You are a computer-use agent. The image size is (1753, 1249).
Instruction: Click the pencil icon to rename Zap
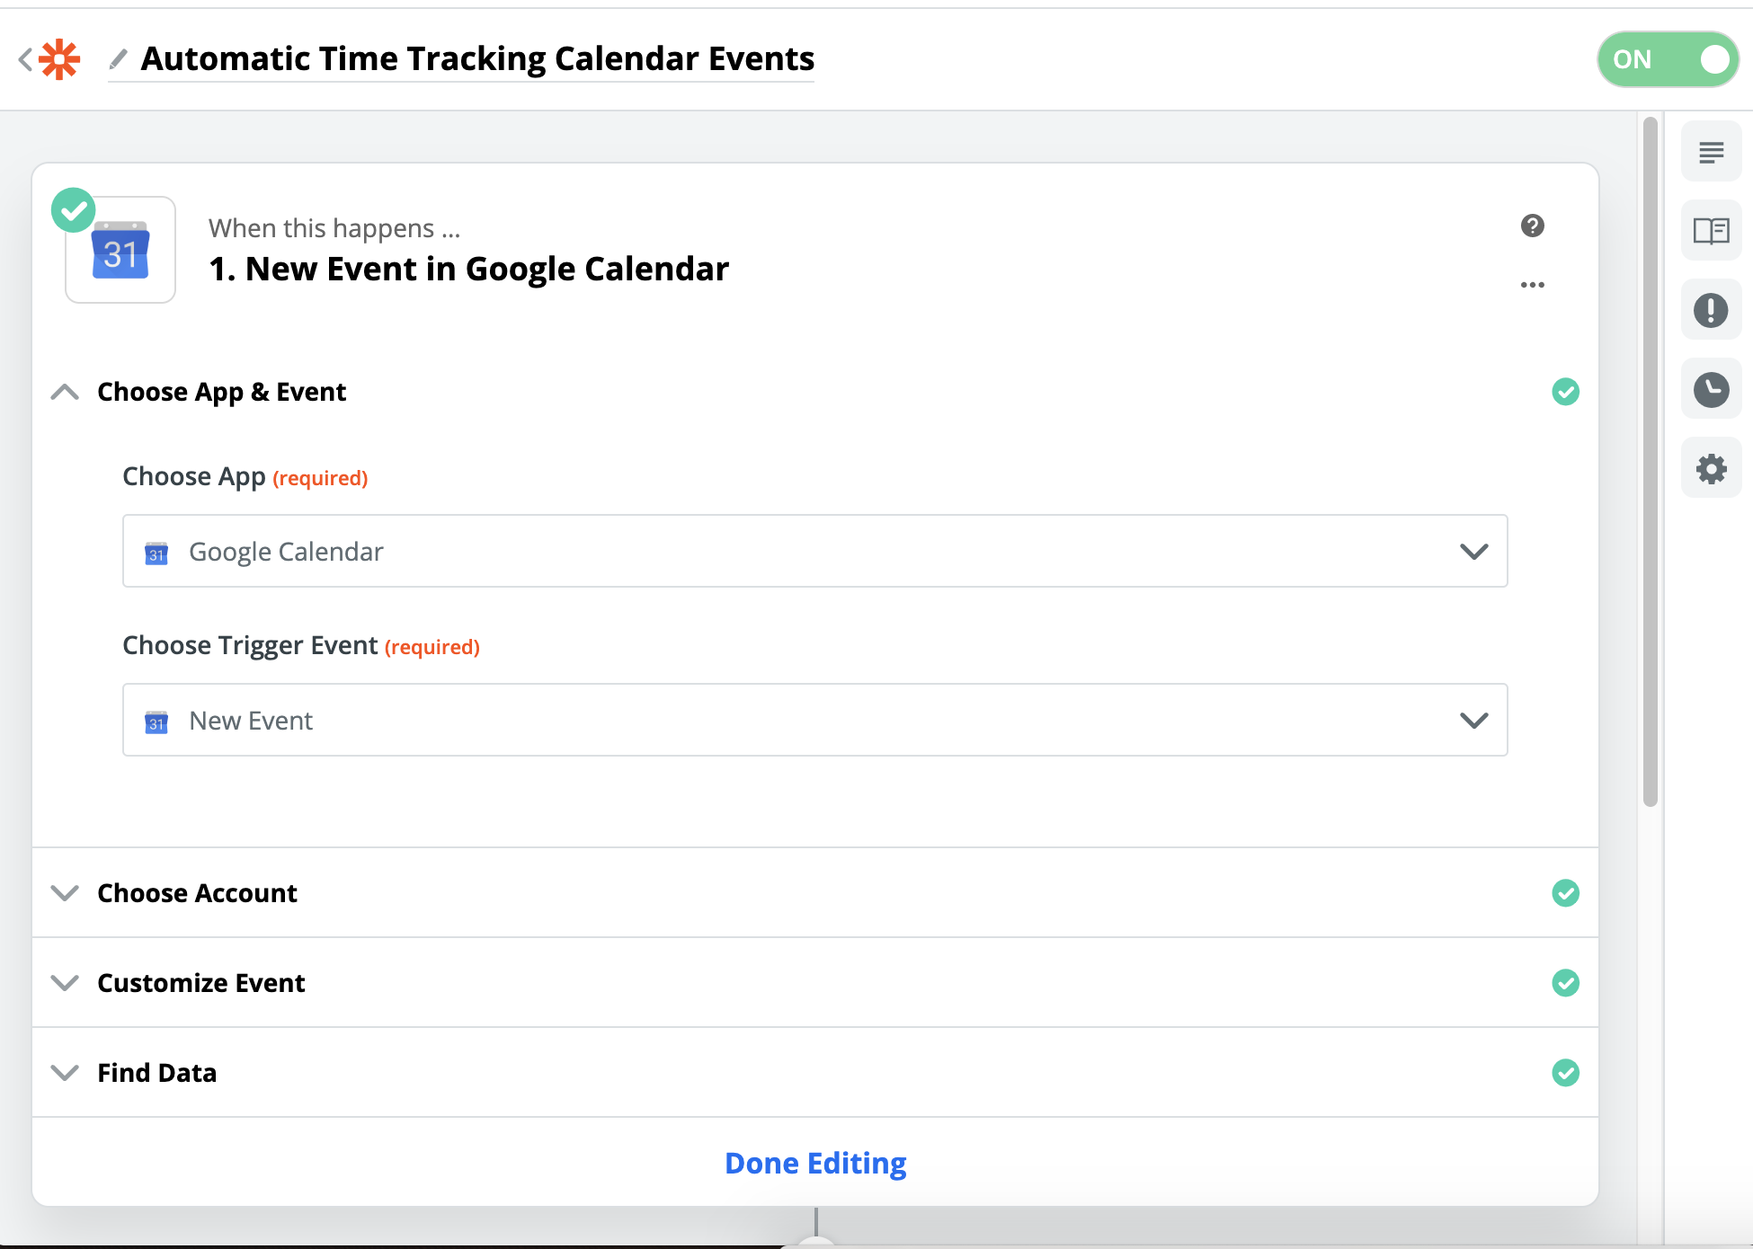[118, 59]
